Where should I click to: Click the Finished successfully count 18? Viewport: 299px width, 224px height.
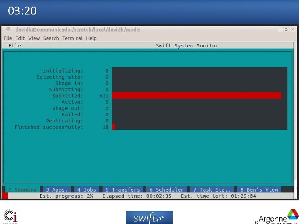click(105, 127)
